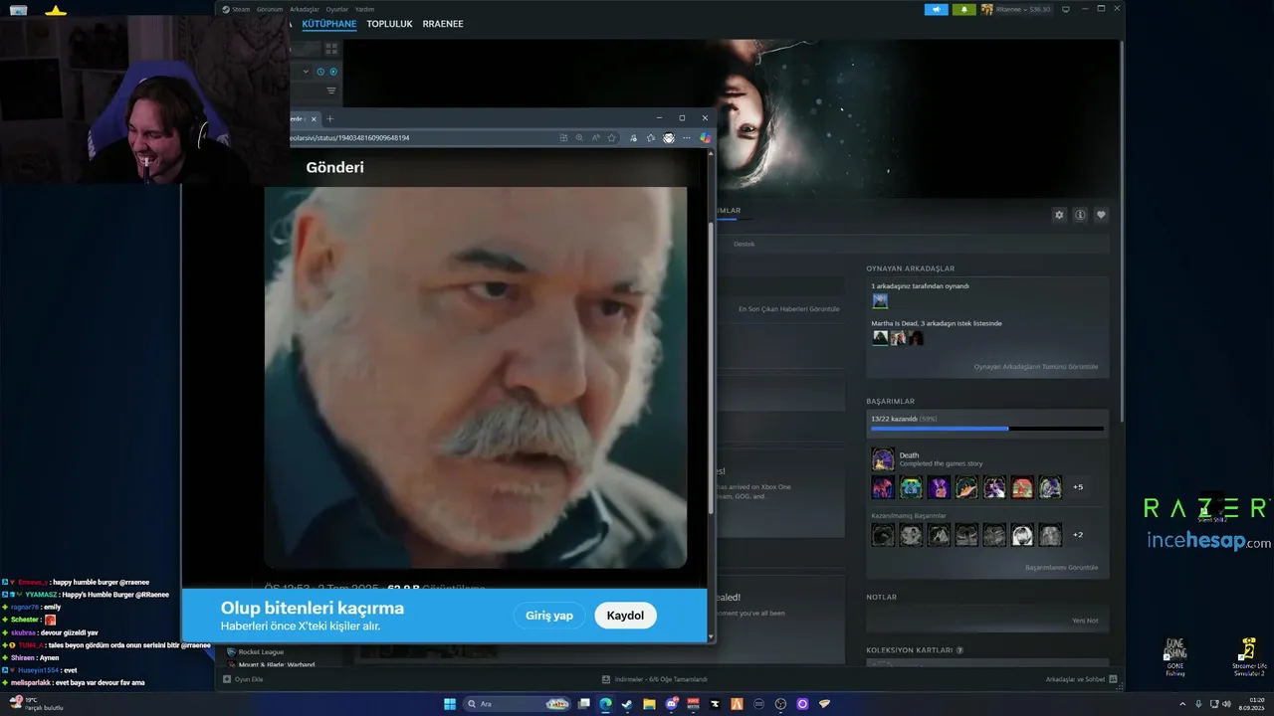Click the Yeni Not link
Image resolution: width=1274 pixels, height=716 pixels.
click(x=1085, y=621)
